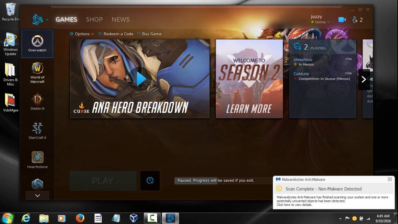The image size is (398, 224).
Task: Click Scan Complete - Non-Malware Detected message
Action: point(323,189)
